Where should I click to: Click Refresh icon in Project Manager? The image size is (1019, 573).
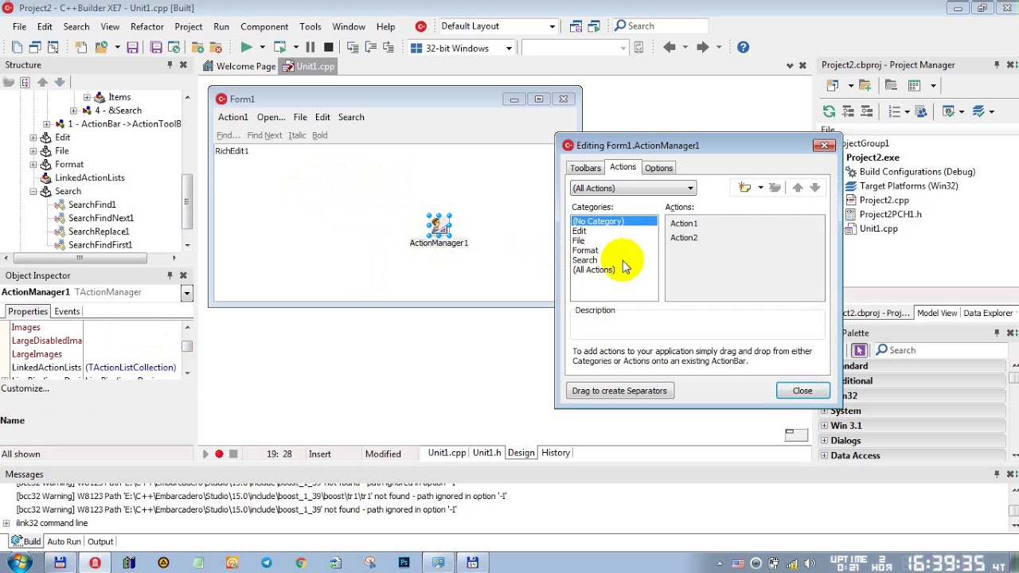[x=830, y=111]
